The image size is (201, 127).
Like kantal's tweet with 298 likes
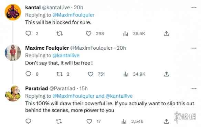coord(88,33)
